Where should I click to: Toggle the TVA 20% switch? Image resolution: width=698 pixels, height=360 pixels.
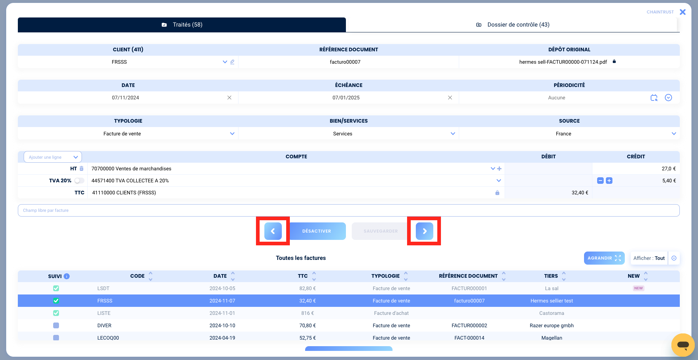pos(79,181)
